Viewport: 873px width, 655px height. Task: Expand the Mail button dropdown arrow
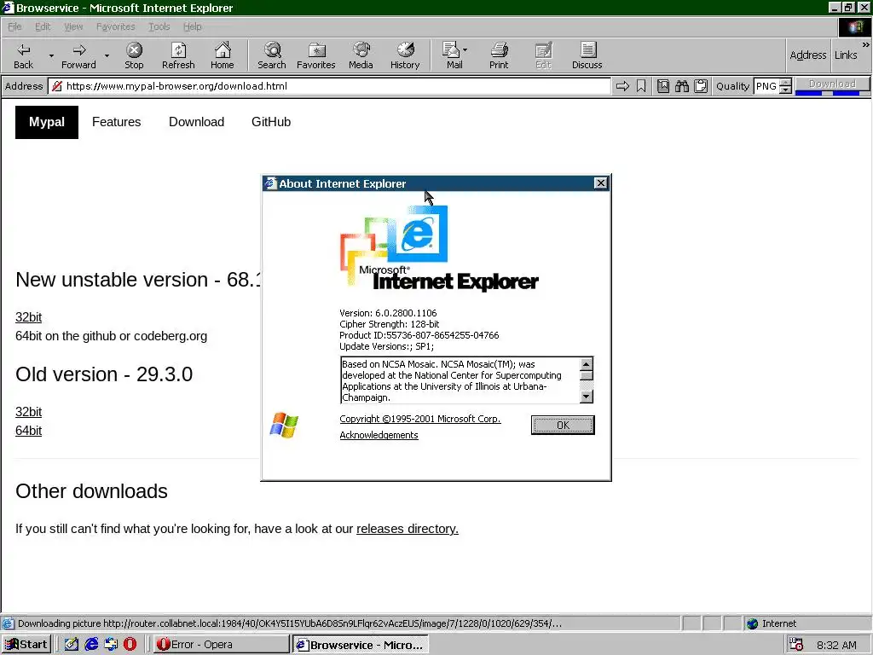(x=465, y=50)
